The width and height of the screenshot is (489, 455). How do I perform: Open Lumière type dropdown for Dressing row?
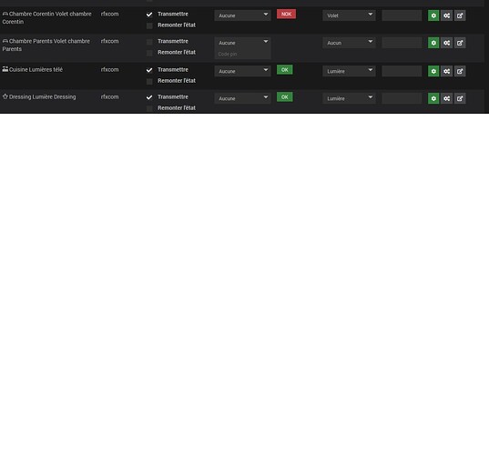(349, 98)
